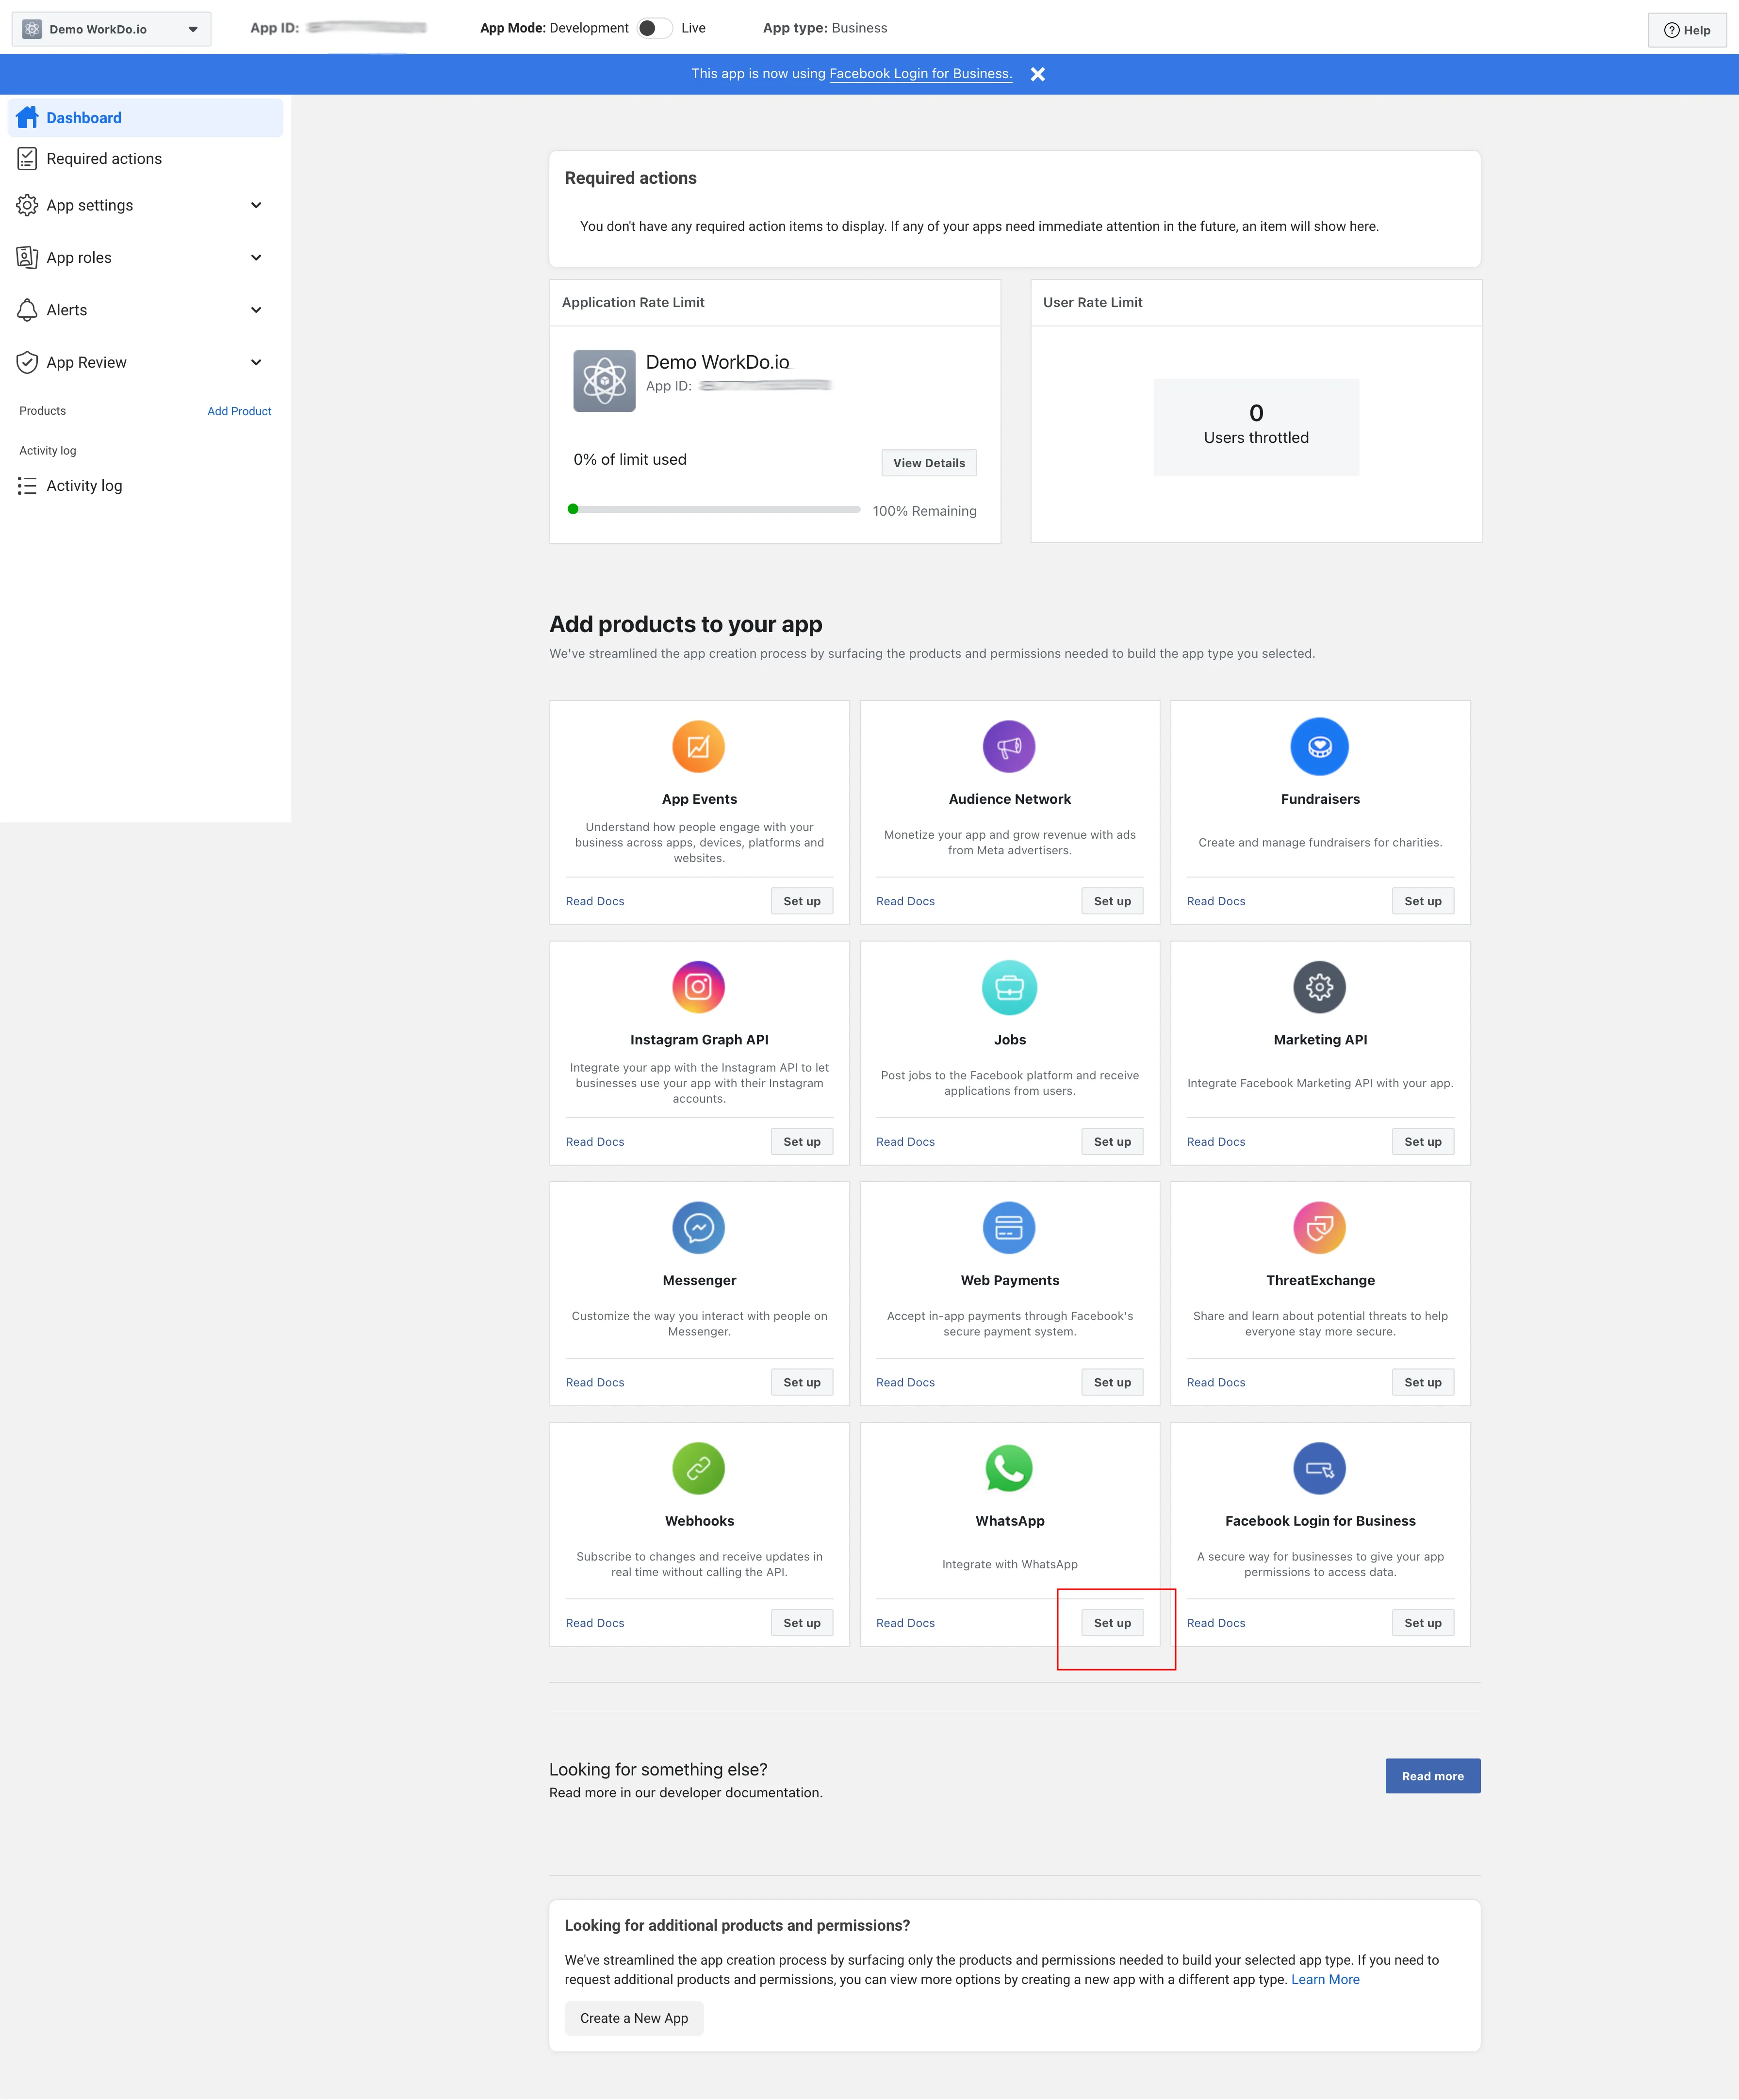Click the Alerts bell icon
Screen dimensions: 1739x2100
(x=27, y=310)
